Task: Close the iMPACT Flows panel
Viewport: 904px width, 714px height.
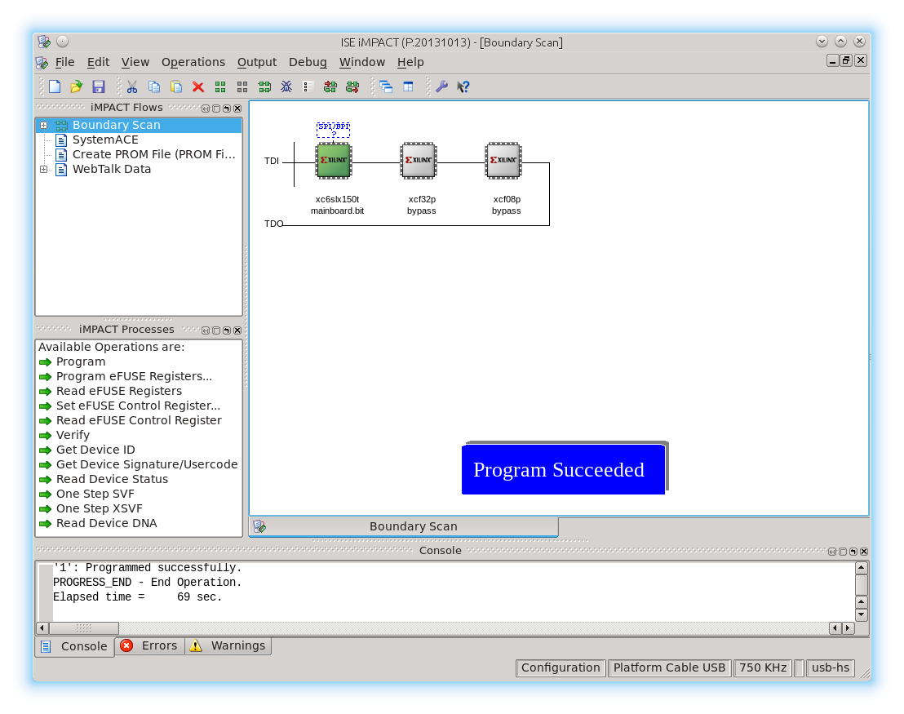Action: 237,108
